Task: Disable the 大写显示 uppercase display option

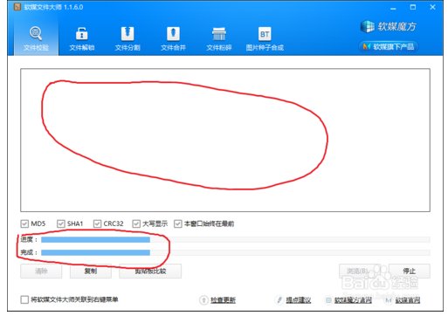Action: click(136, 223)
